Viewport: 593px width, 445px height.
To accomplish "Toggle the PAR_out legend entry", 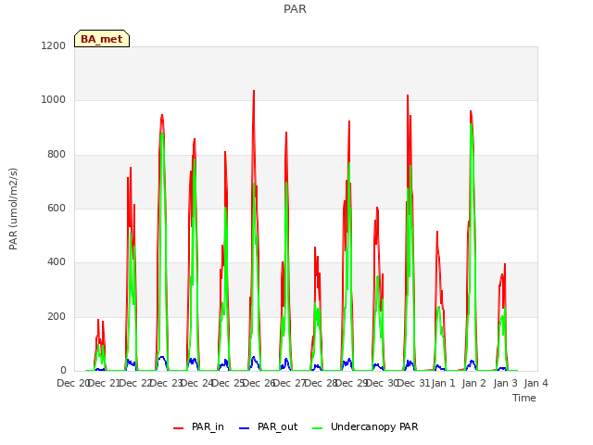I will point(268,426).
